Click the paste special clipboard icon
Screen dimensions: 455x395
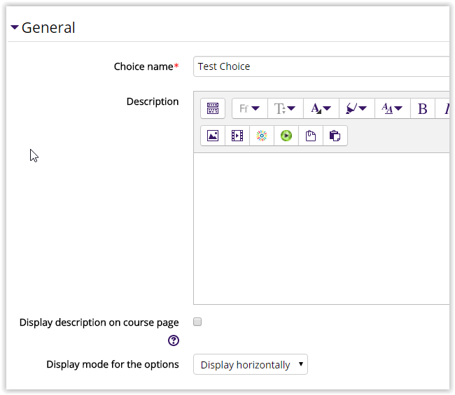pyautogui.click(x=335, y=136)
